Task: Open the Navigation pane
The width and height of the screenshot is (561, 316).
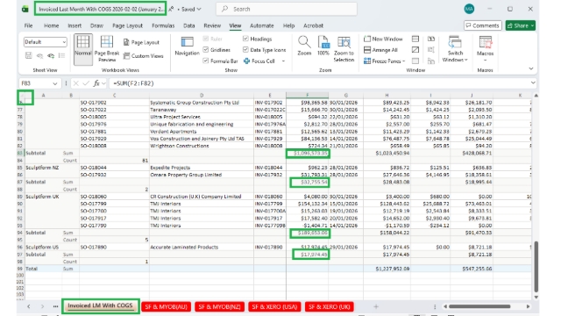Action: pyautogui.click(x=187, y=46)
